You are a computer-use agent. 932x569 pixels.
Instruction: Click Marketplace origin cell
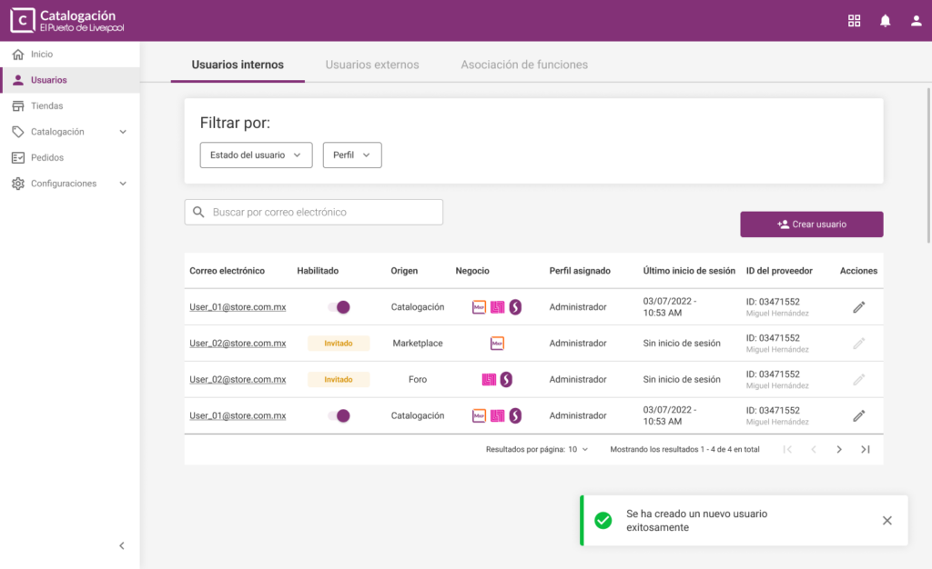pos(417,343)
